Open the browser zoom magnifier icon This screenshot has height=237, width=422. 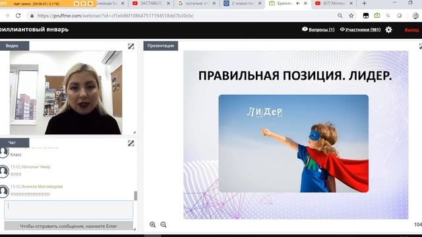340,16
